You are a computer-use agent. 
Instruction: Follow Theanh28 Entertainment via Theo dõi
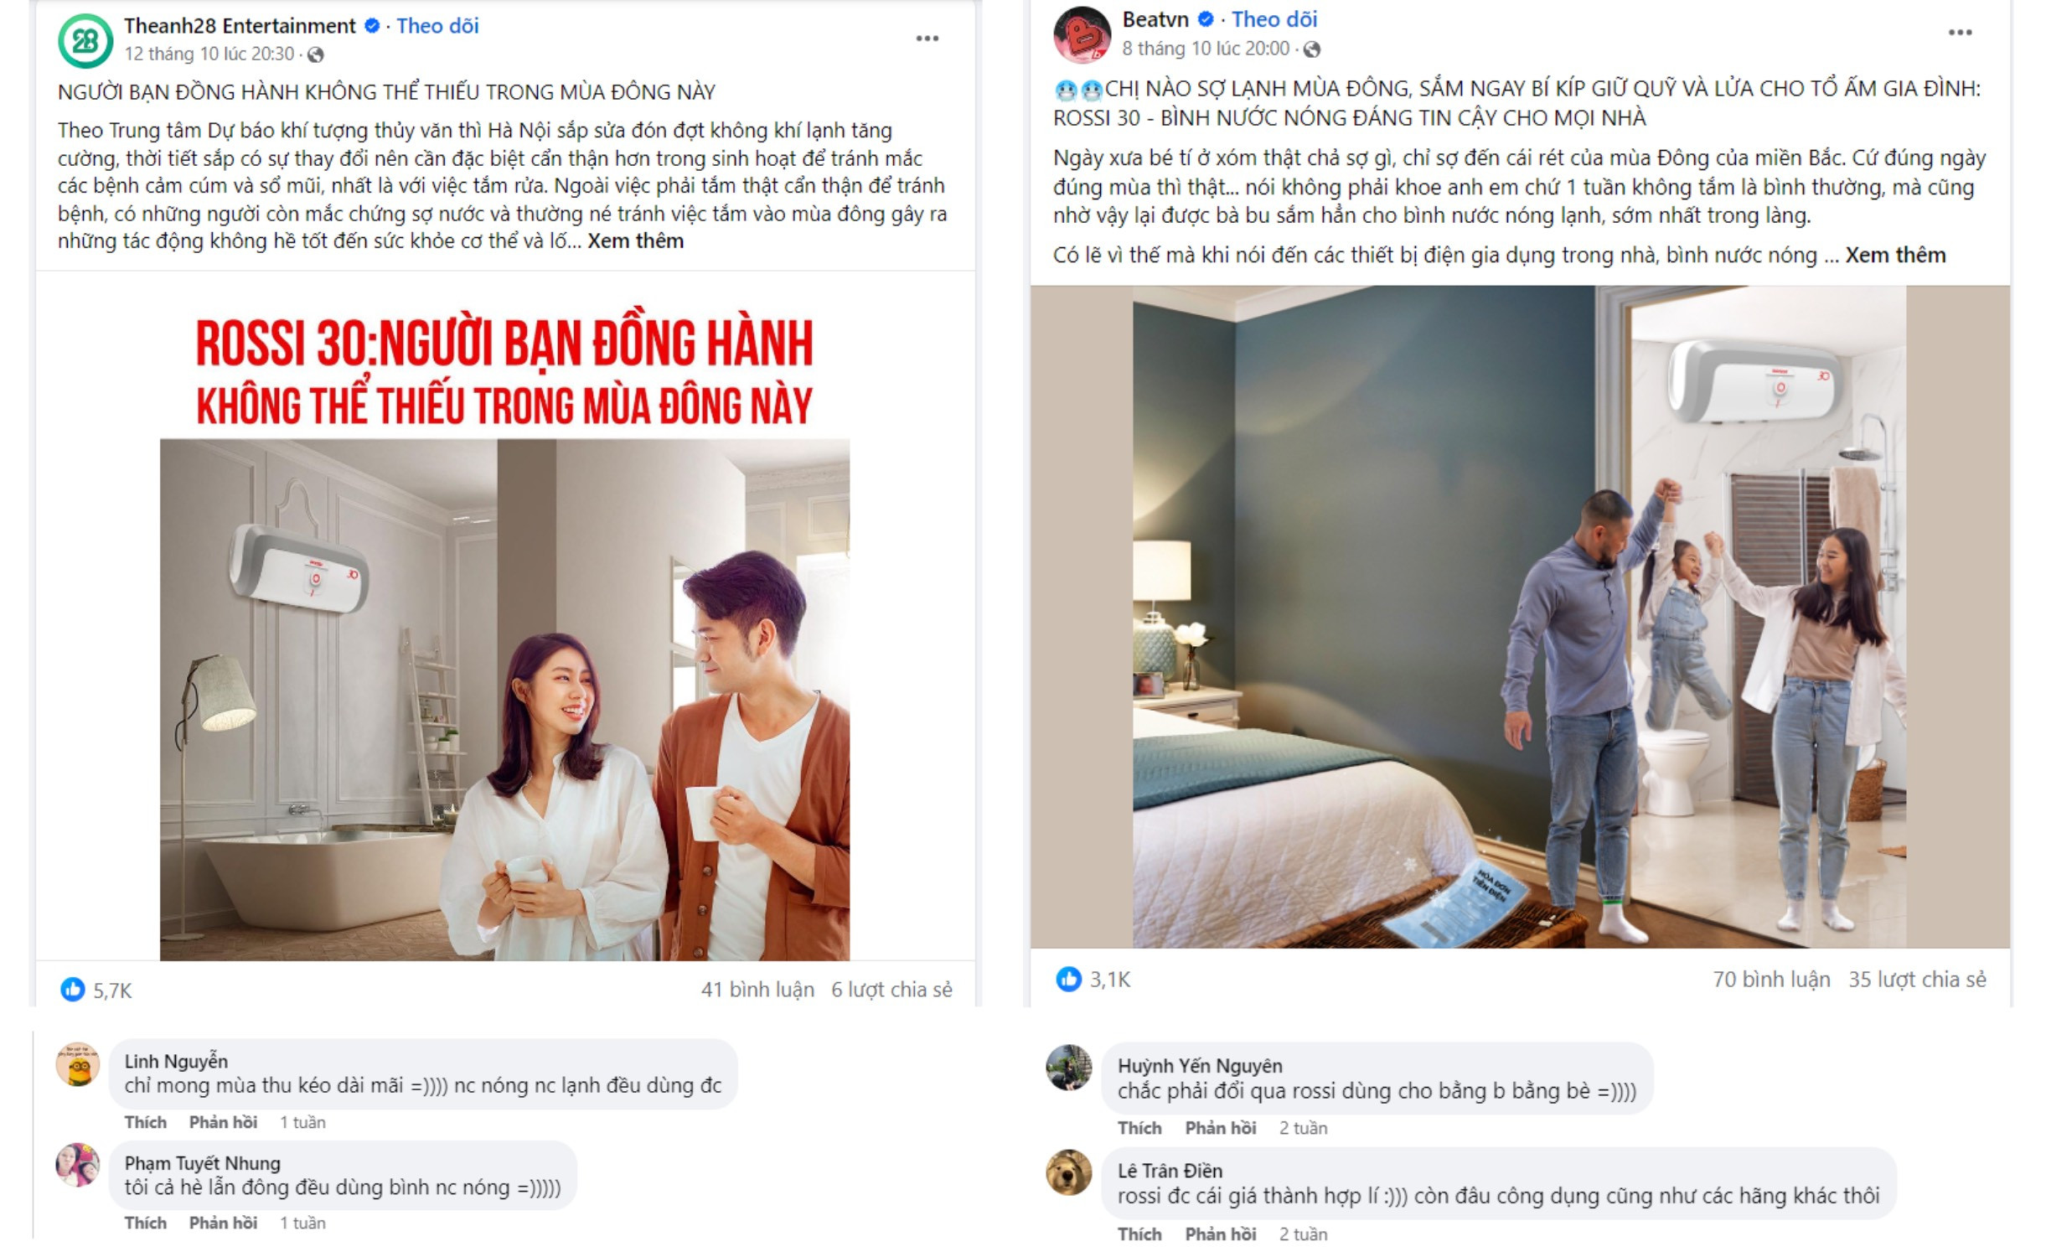click(x=437, y=26)
